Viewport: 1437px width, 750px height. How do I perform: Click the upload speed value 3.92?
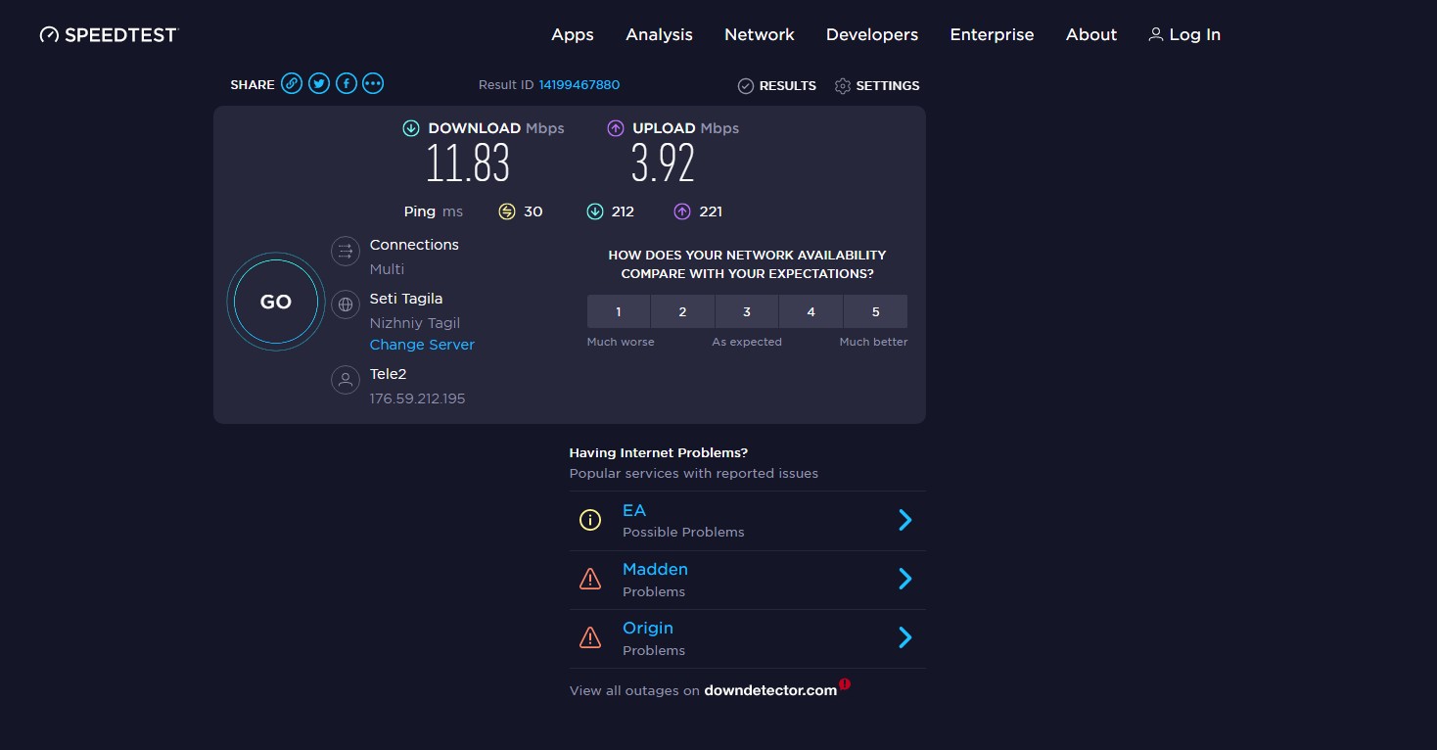pyautogui.click(x=663, y=163)
